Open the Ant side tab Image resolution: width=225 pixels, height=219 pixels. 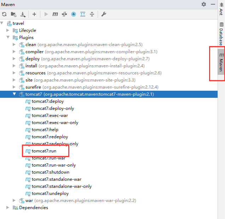[x=221, y=9]
